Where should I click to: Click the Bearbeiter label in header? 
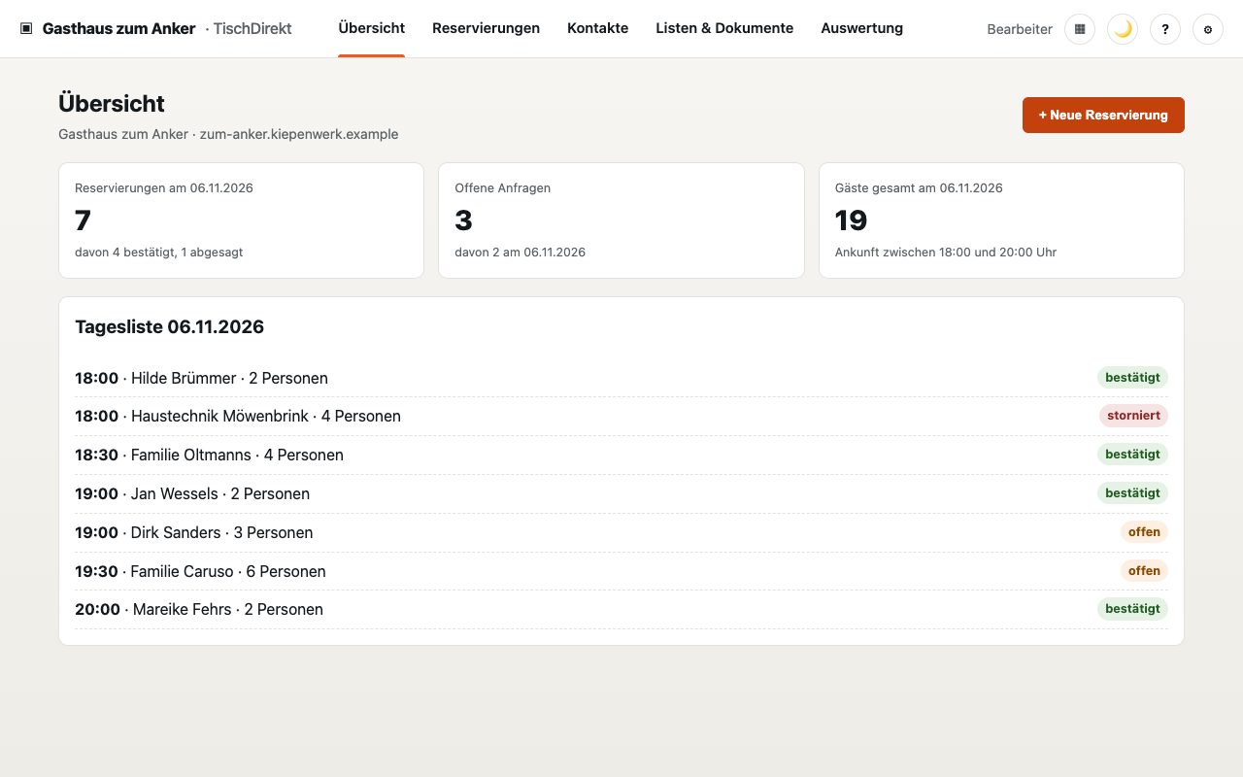tap(1020, 29)
